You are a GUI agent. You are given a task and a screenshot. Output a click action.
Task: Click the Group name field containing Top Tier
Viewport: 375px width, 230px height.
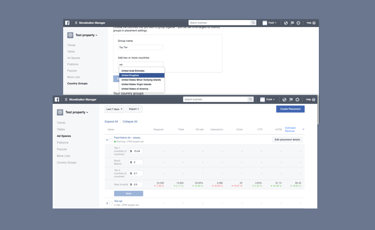coord(140,47)
